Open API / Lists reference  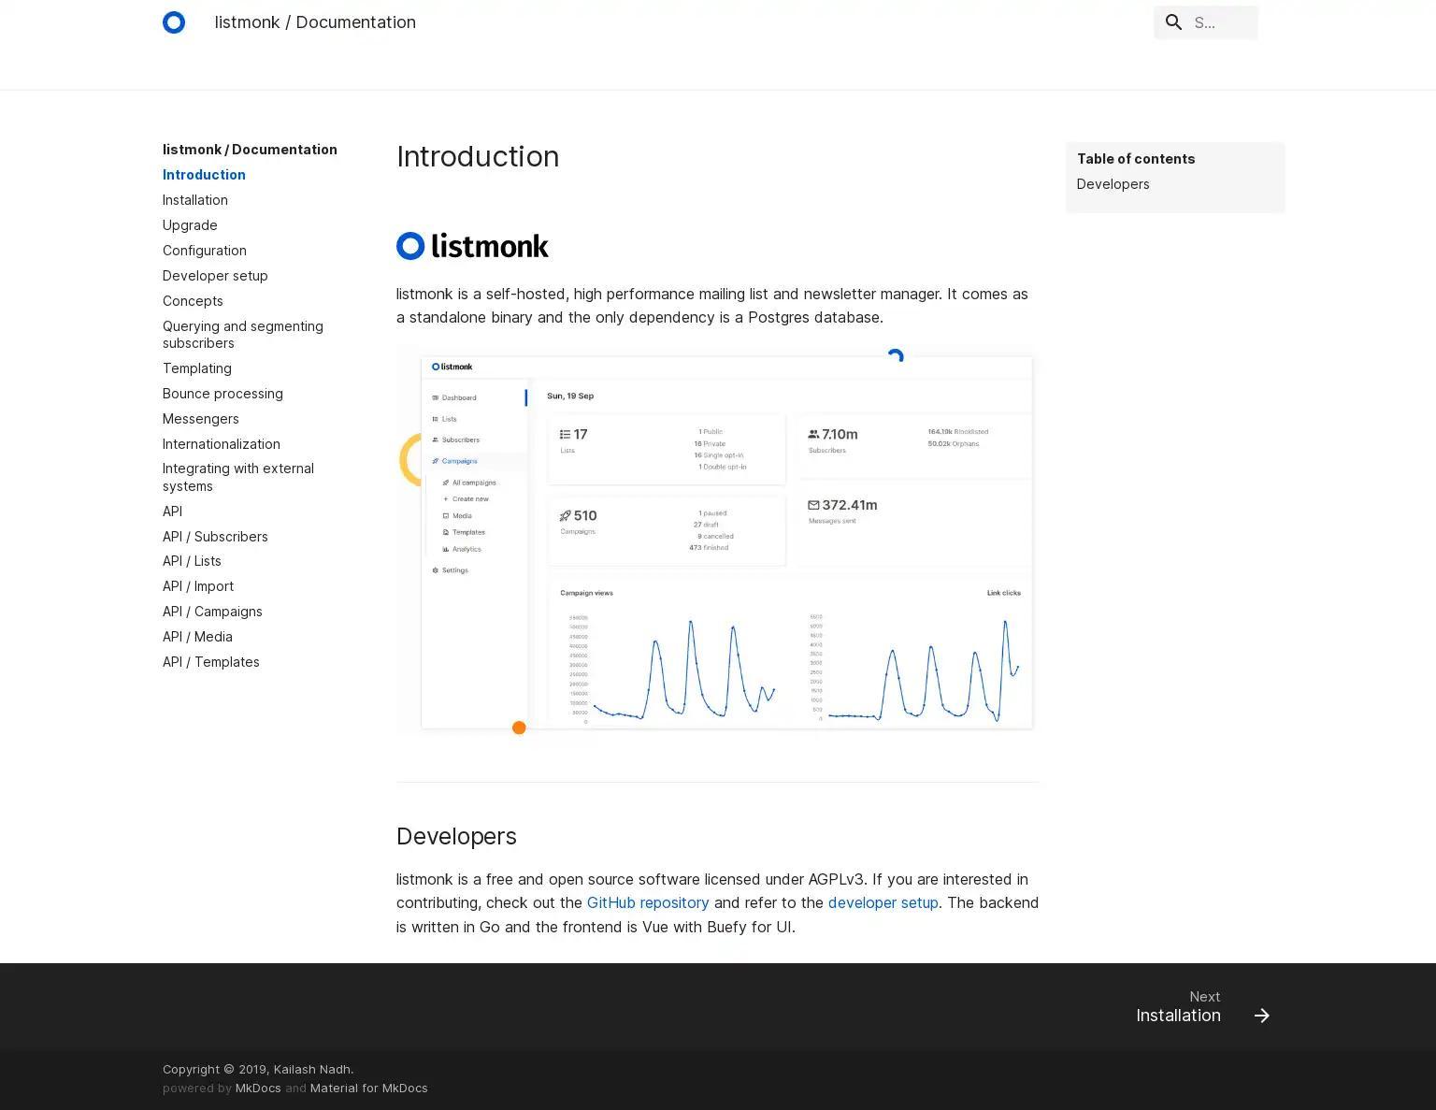192,561
